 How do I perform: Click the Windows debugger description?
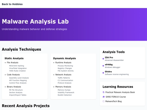(112, 67)
